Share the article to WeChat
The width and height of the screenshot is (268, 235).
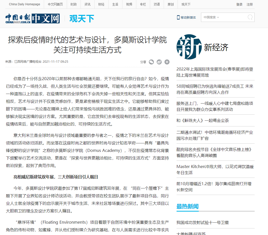coord(151,62)
